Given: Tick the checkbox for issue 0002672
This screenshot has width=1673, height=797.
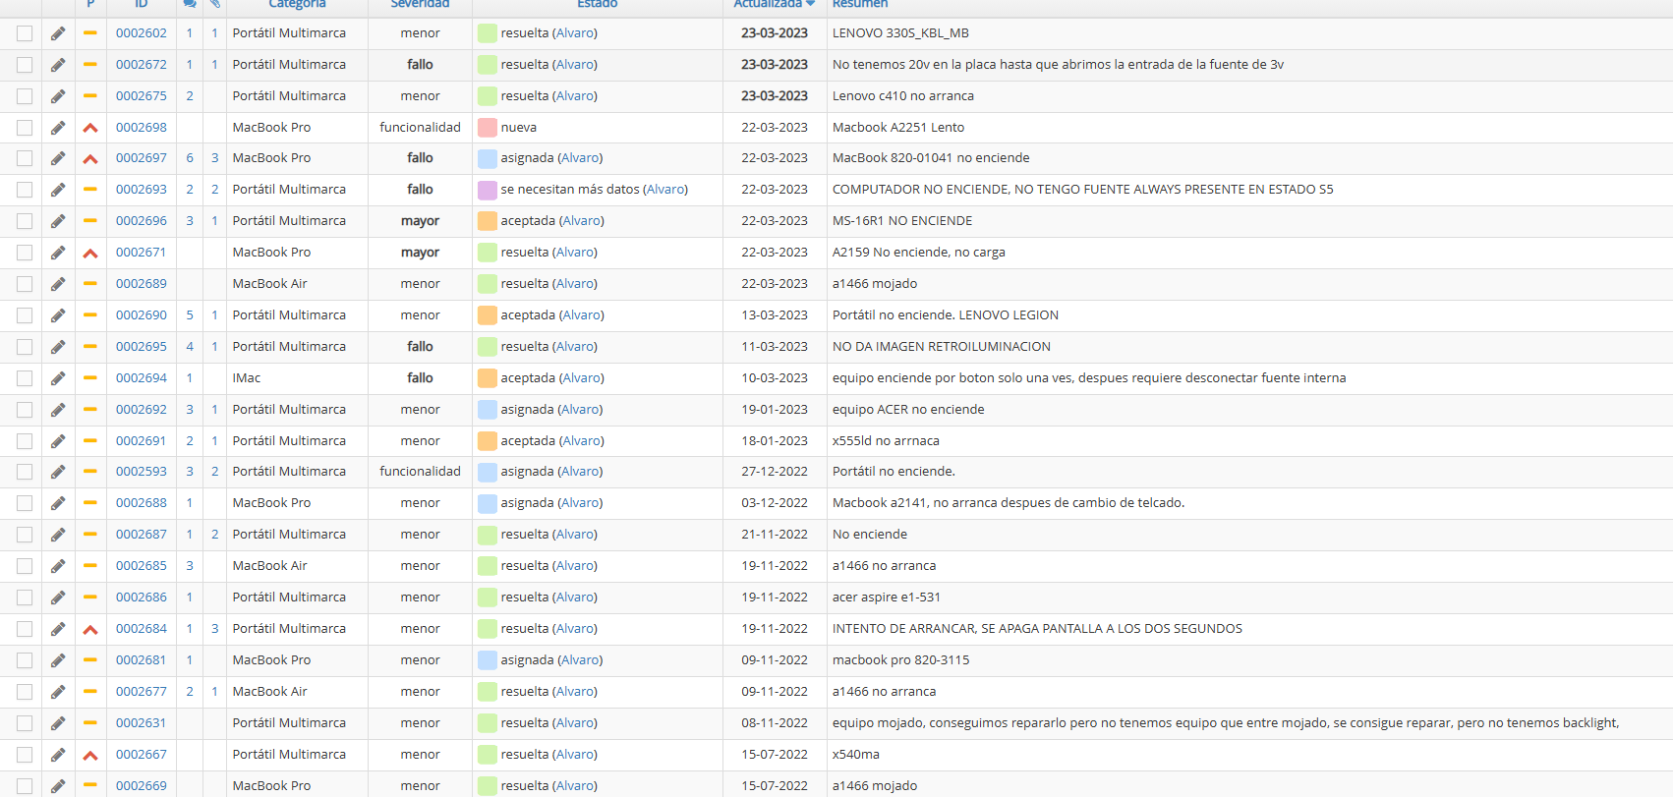Looking at the screenshot, I should pos(25,65).
